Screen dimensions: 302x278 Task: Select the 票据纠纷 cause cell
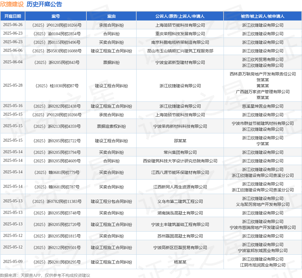111,62
